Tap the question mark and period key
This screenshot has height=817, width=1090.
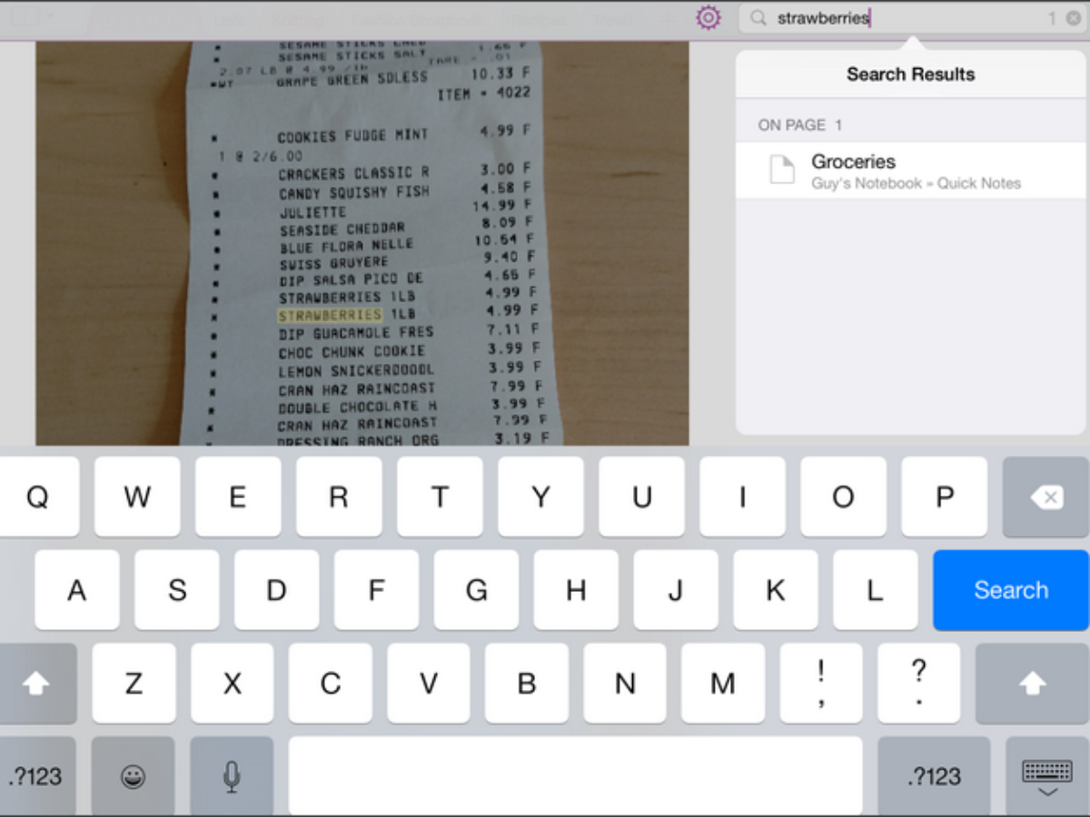[919, 684]
